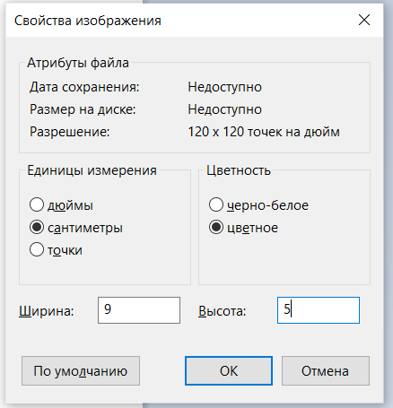Cancel changes using Отмена button
This screenshot has width=393, height=408.
(326, 370)
